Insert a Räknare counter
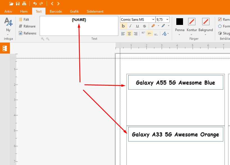The width and height of the screenshot is (230, 165). pos(27,26)
